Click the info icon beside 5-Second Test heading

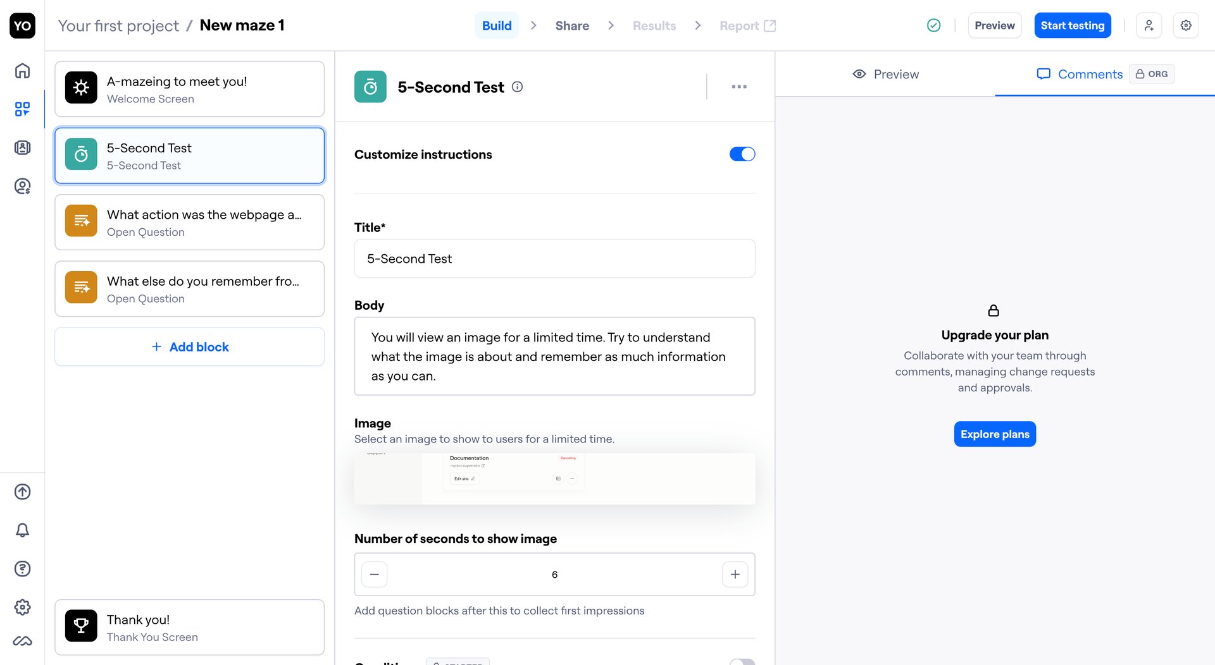click(517, 87)
